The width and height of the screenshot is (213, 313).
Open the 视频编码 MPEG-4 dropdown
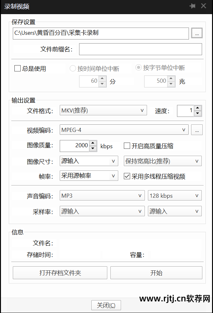click(124, 130)
